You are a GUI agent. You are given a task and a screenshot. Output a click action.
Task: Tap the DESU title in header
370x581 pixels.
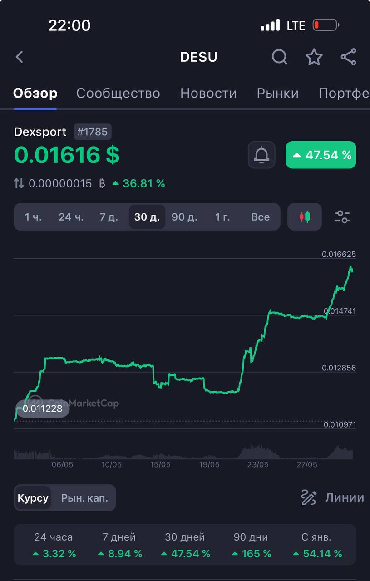point(199,57)
